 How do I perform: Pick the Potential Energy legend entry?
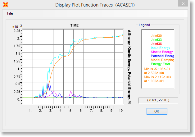click(162, 56)
